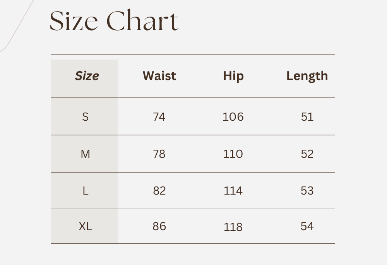Click the Size Chart title

[114, 21]
